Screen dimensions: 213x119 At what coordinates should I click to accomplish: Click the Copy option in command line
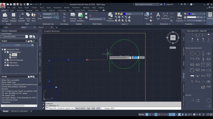pyautogui.click(x=88, y=108)
